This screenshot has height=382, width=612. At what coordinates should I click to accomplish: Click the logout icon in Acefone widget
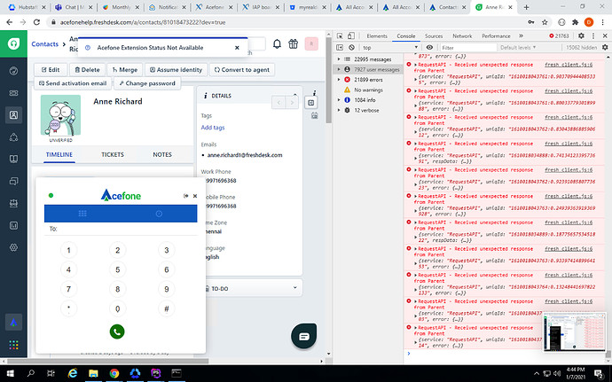click(x=185, y=196)
